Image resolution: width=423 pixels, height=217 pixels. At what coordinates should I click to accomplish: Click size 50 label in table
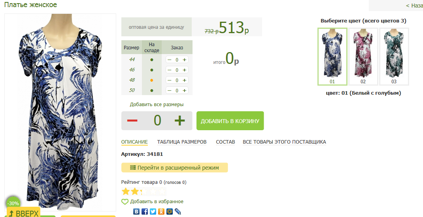tap(132, 90)
